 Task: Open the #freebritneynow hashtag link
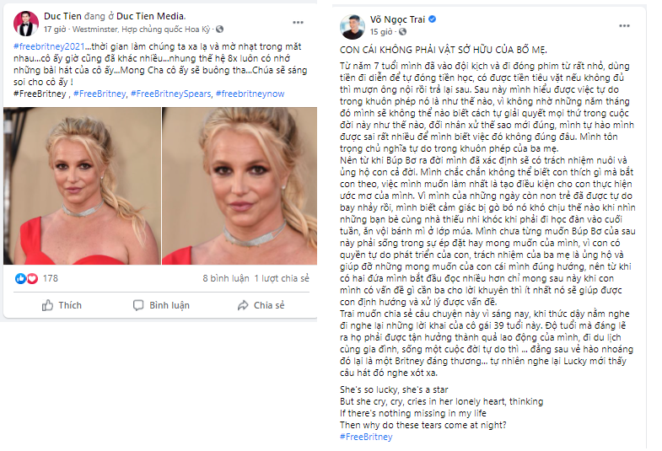[x=250, y=94]
